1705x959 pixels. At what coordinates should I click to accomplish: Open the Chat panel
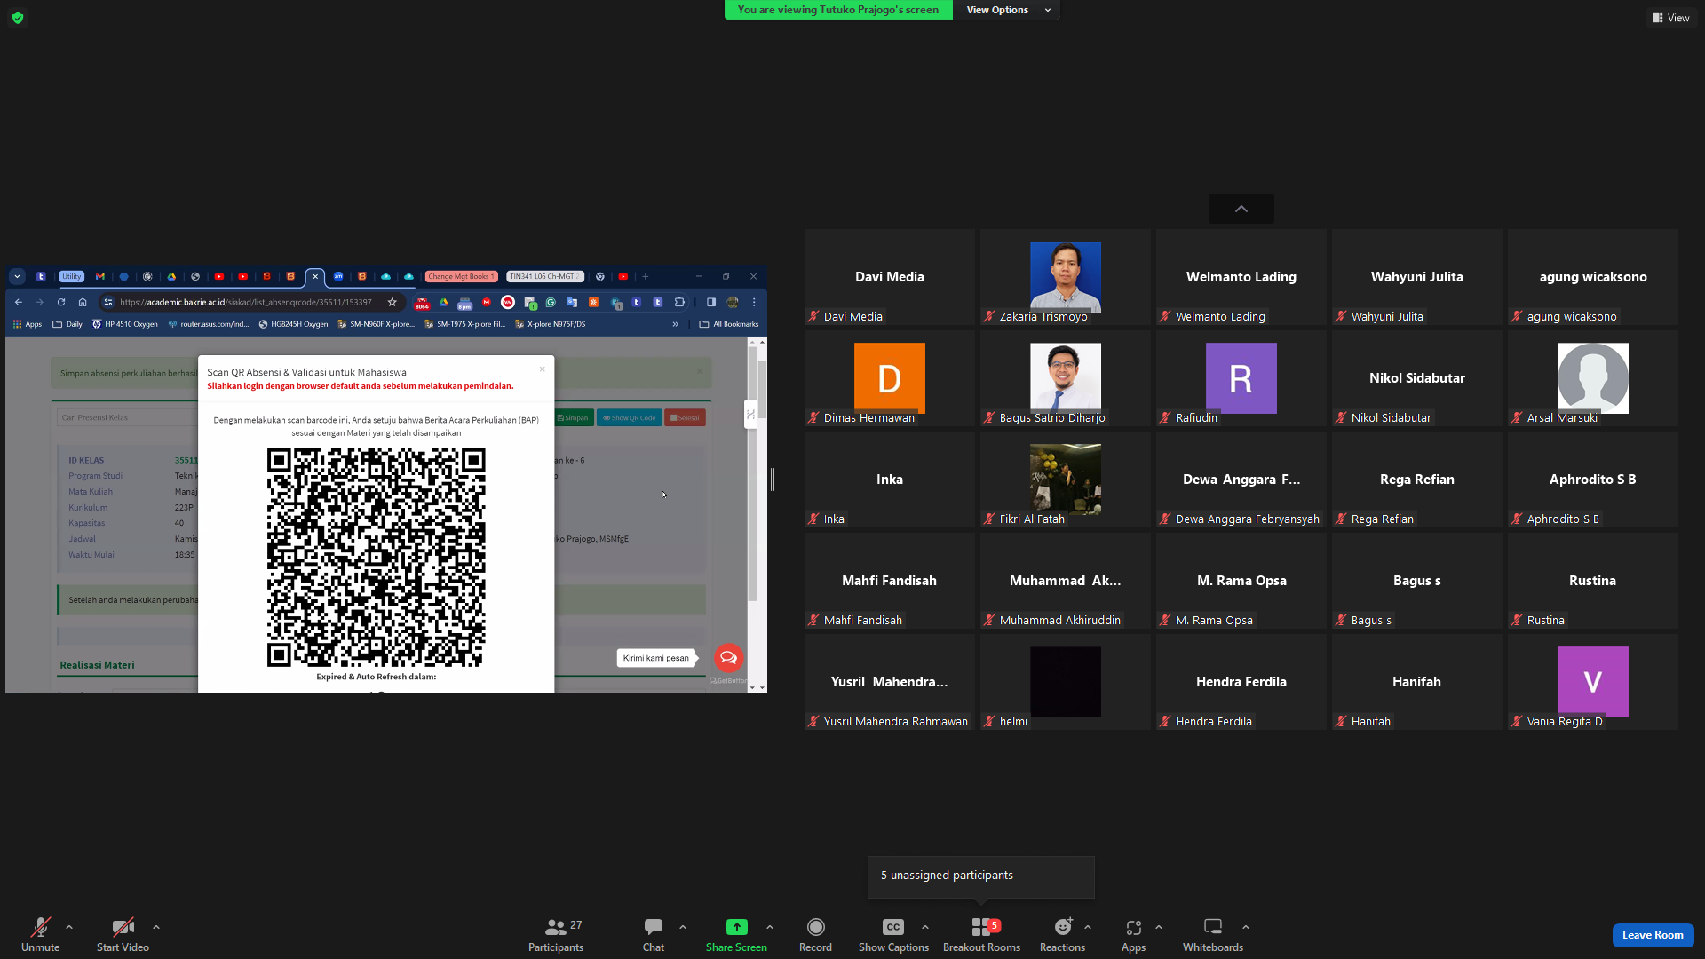click(x=654, y=934)
